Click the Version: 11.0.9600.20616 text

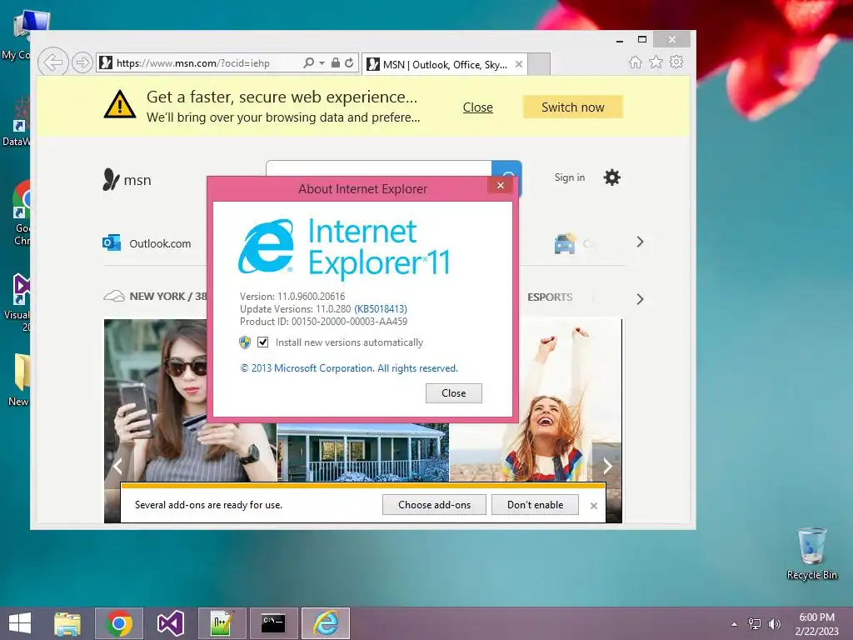point(292,297)
